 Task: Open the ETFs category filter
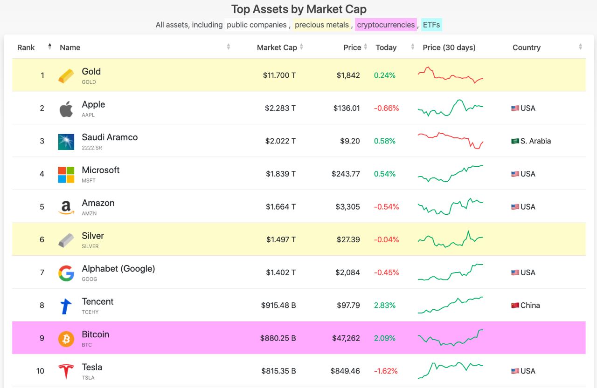click(431, 25)
